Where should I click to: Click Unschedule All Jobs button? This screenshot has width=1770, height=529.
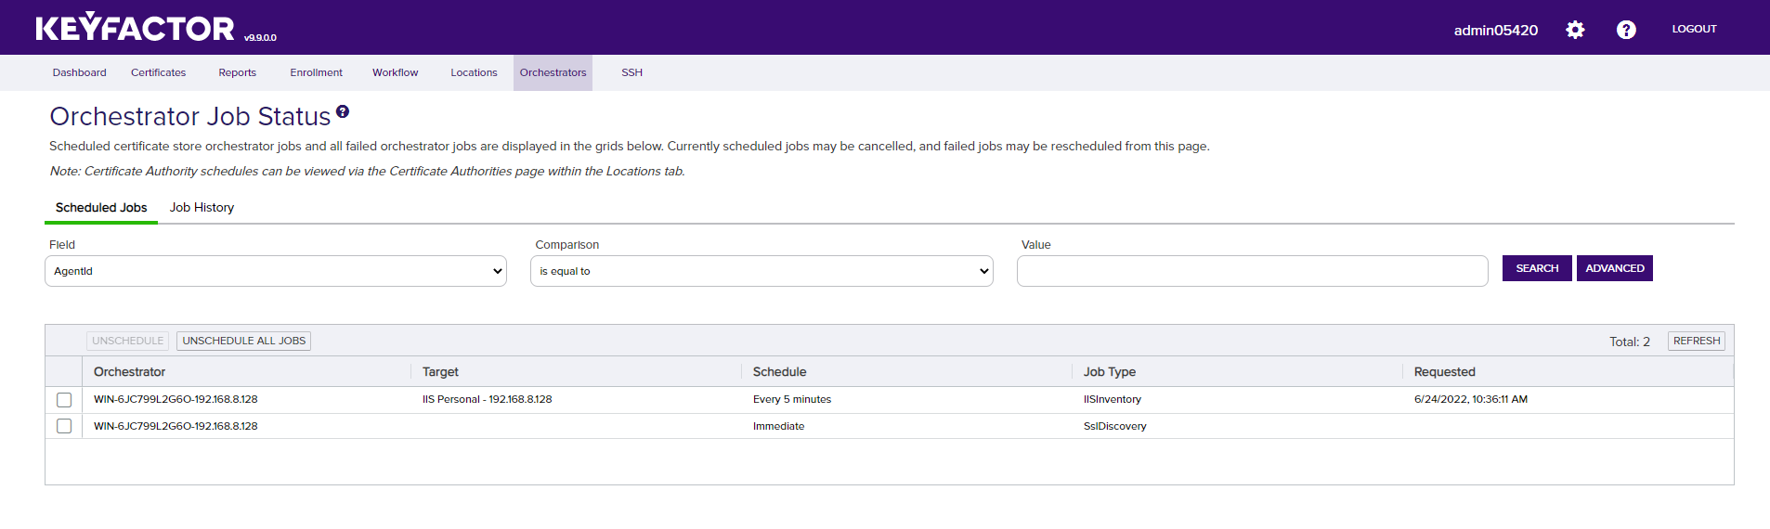pyautogui.click(x=243, y=341)
